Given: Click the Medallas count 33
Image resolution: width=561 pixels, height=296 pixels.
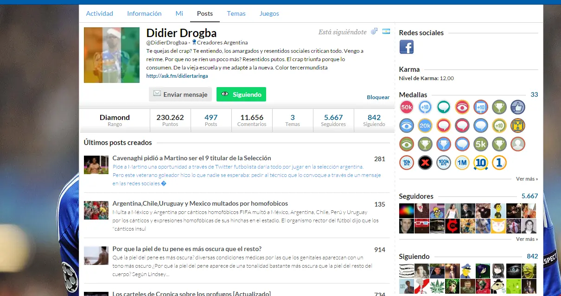Looking at the screenshot, I should 534,94.
